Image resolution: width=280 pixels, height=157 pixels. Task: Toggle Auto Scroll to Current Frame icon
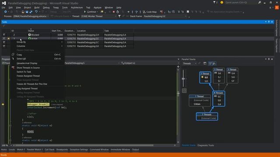pos(210,64)
